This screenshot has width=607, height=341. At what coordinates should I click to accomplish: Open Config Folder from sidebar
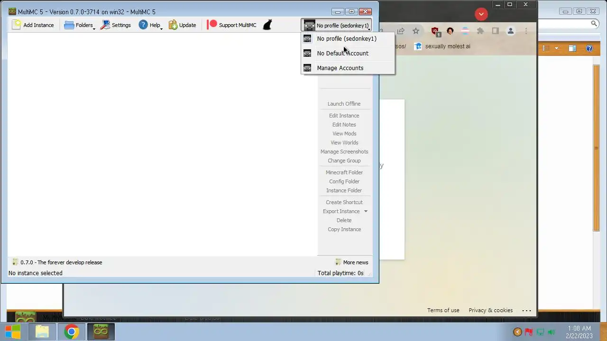coord(344,181)
